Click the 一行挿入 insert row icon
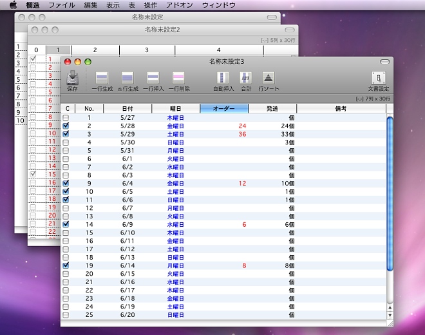 [153, 79]
